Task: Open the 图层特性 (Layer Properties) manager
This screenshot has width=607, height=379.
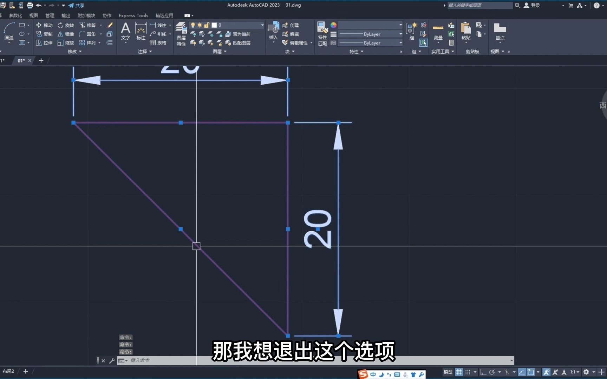Action: click(x=181, y=33)
